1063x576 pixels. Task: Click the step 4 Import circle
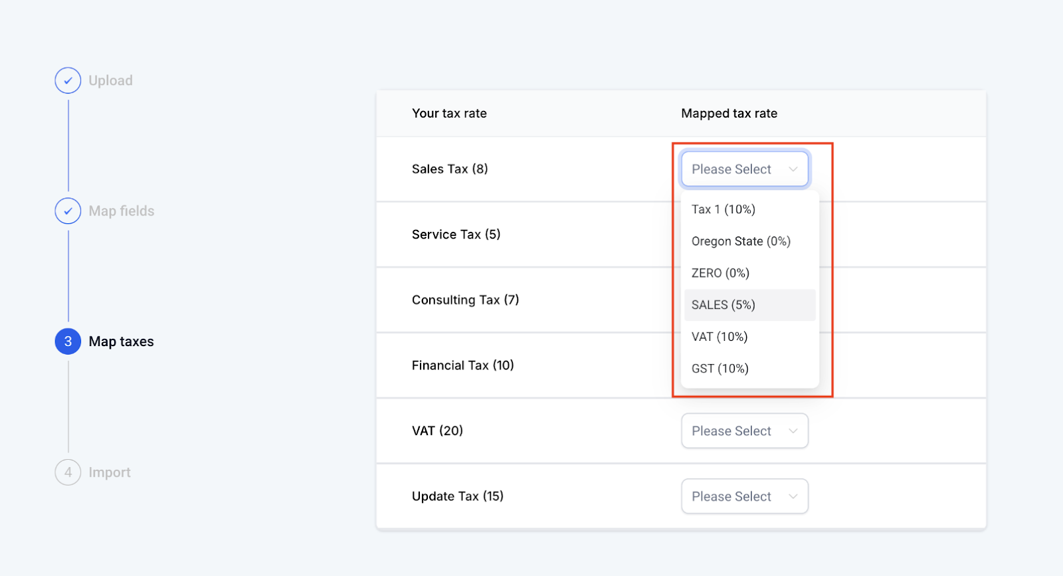coord(68,472)
